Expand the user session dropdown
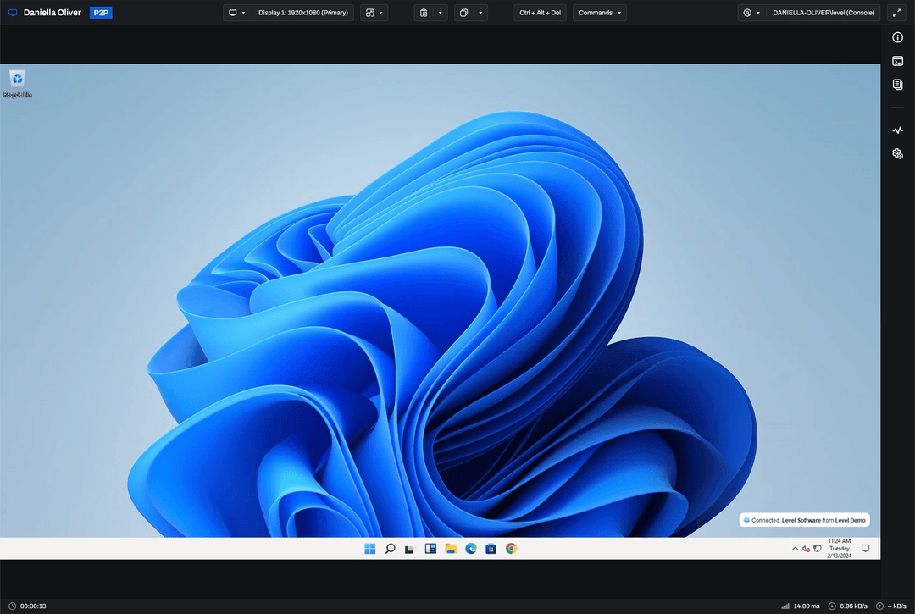This screenshot has width=915, height=614. click(x=757, y=13)
